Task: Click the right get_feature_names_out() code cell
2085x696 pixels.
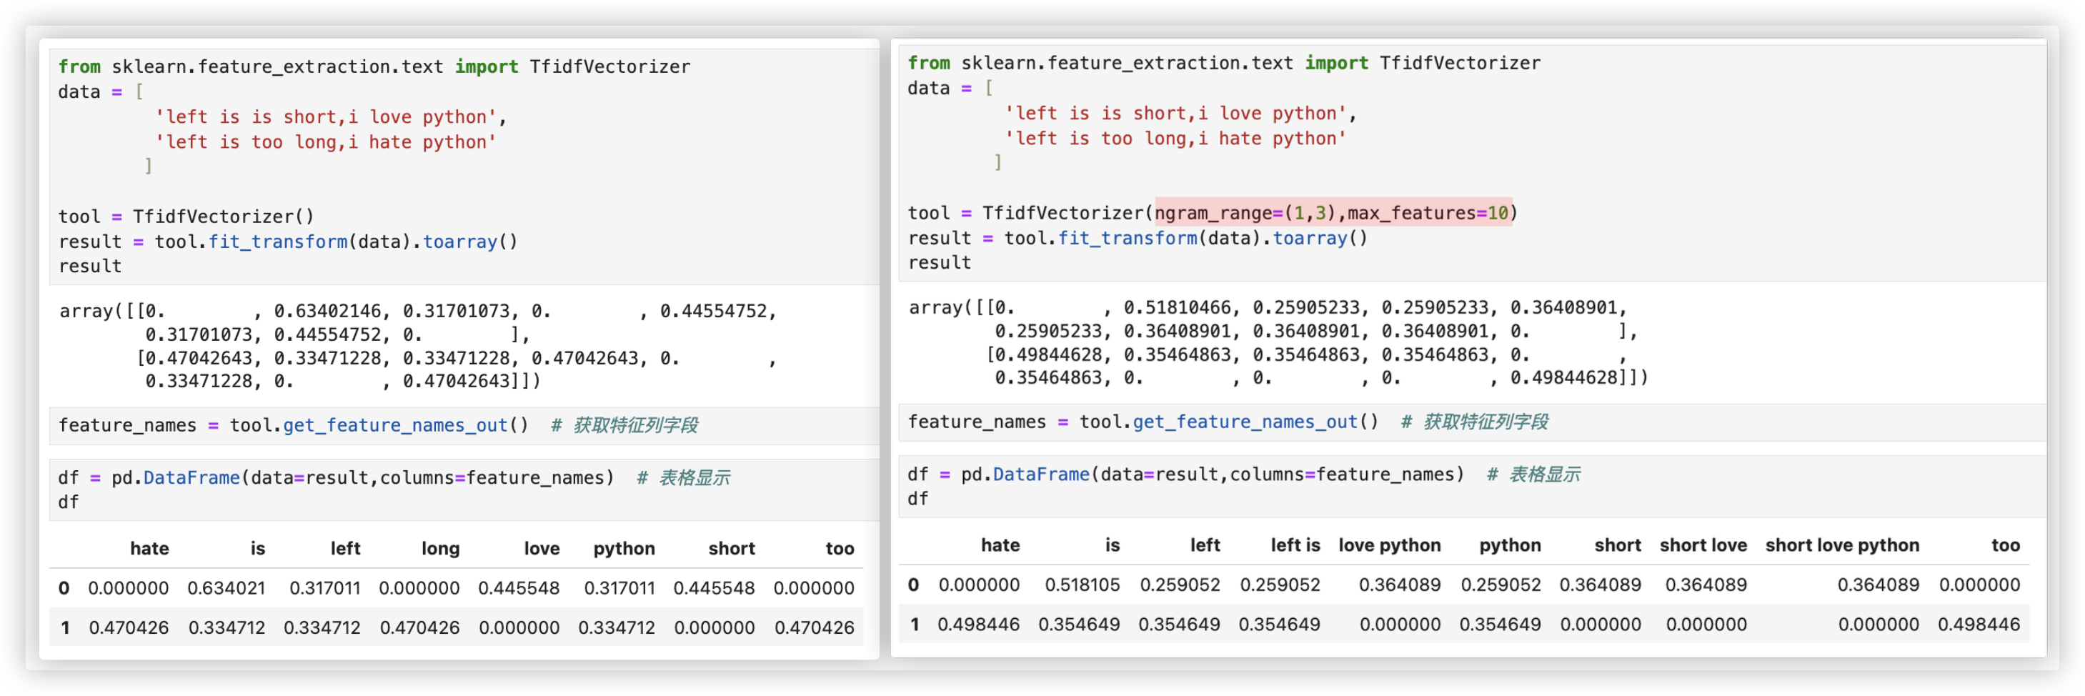Action: (x=1227, y=422)
